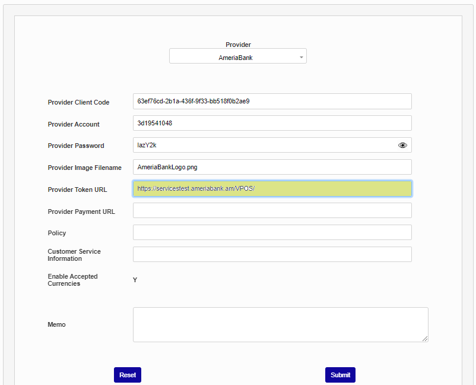476x385 pixels.
Task: Show the Provider Password with the eye icon
Action: coord(402,146)
